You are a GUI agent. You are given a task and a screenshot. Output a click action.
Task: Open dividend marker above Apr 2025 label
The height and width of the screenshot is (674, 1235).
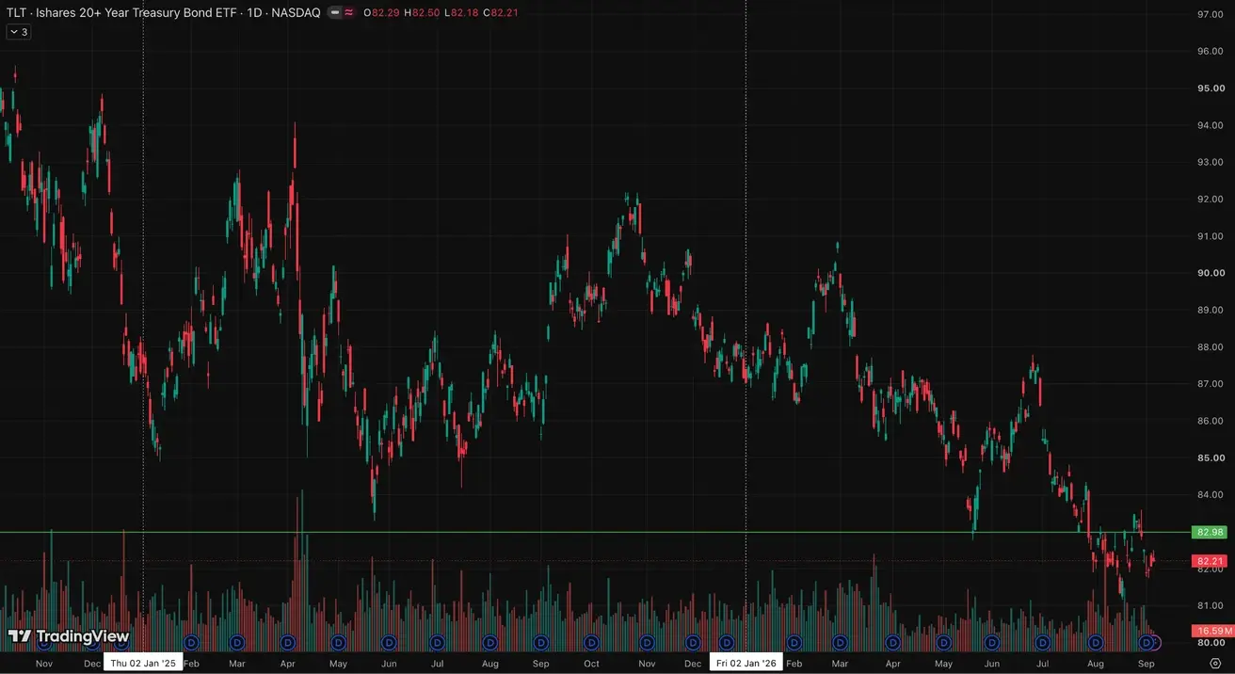288,642
